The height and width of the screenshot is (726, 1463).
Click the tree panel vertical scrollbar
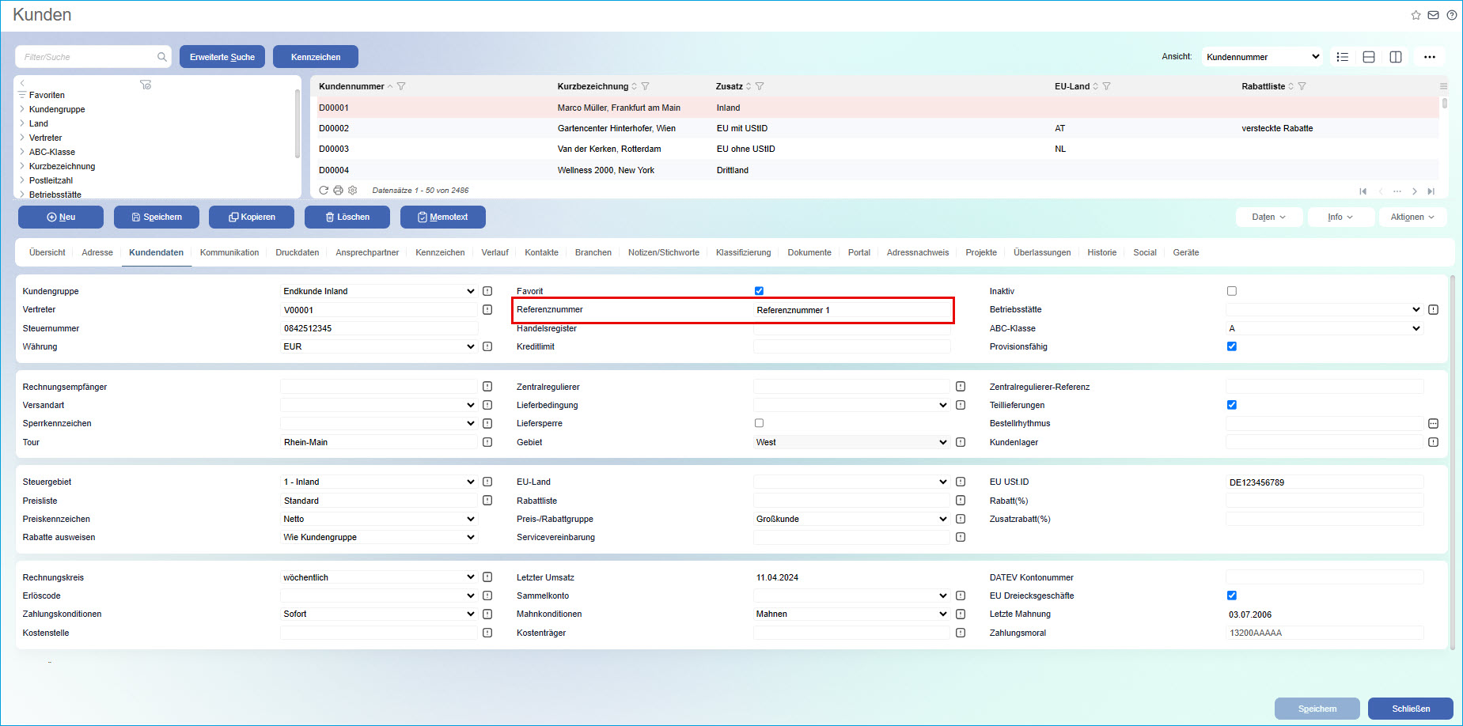click(298, 123)
